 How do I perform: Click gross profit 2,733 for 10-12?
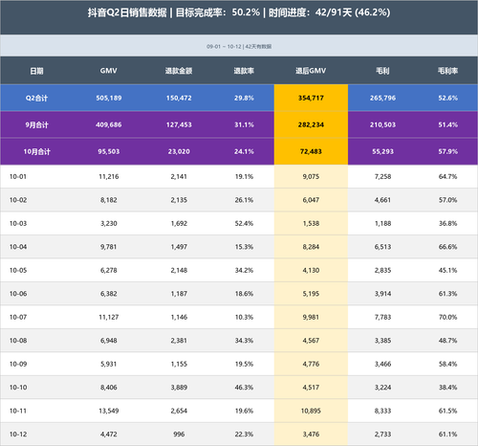382,435
